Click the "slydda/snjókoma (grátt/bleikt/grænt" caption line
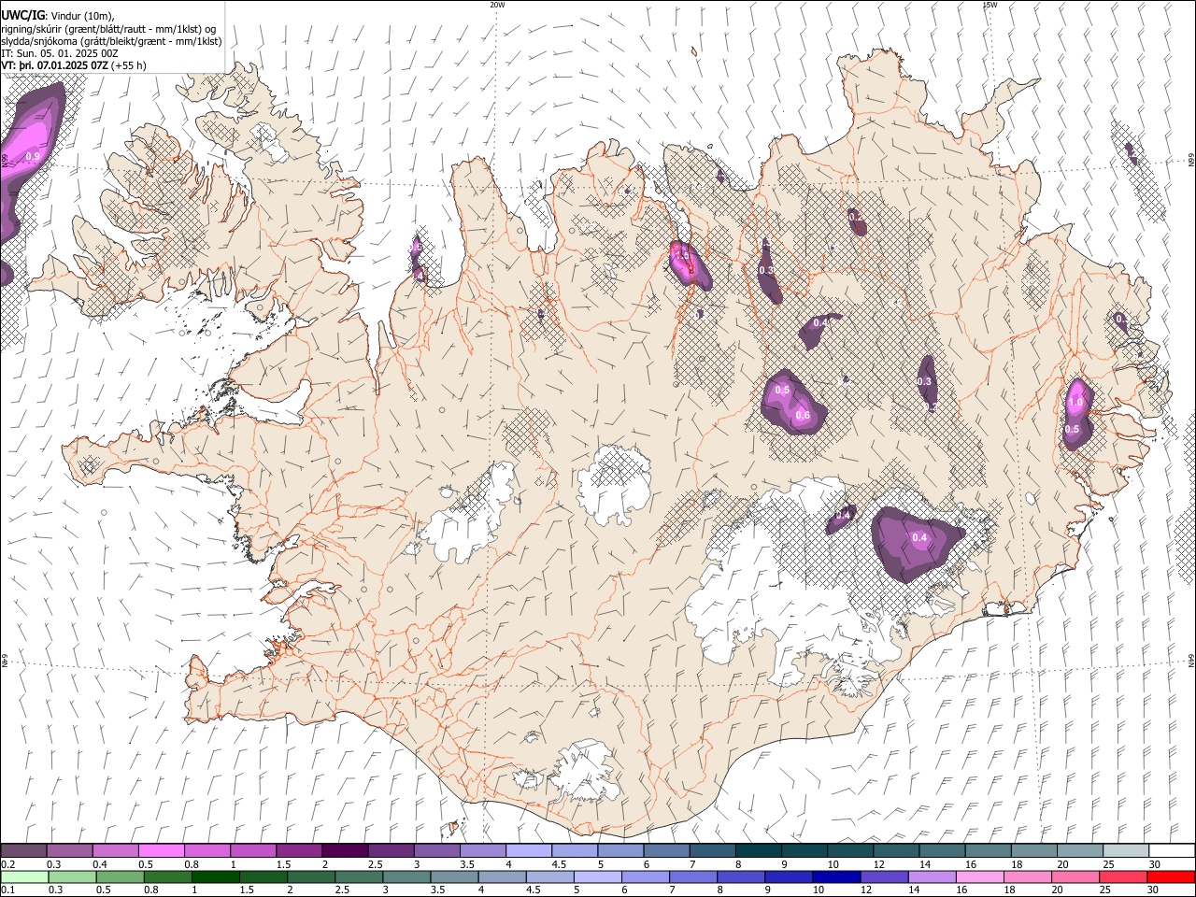 [82, 40]
